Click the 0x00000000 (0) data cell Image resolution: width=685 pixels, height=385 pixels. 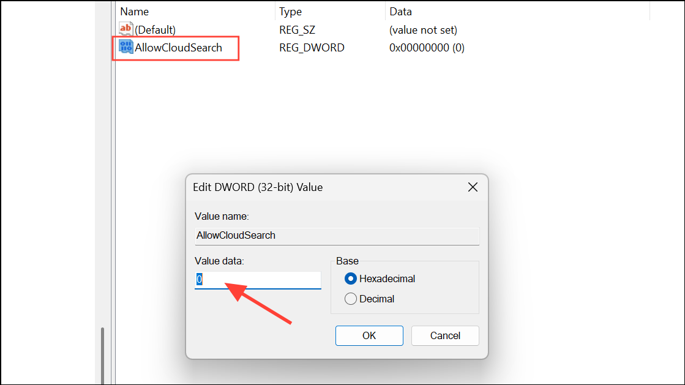(427, 48)
